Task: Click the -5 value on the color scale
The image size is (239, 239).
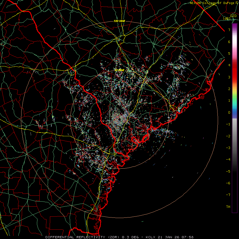Action: click(228, 172)
